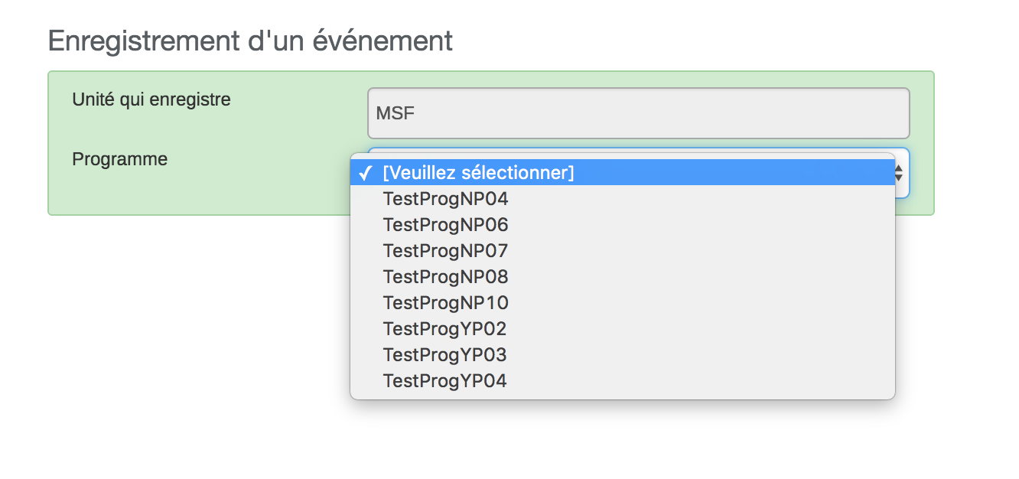Viewport: 1019px width, 479px height.
Task: Click the checkmark beside Veuillez sélectionner
Action: click(x=366, y=173)
